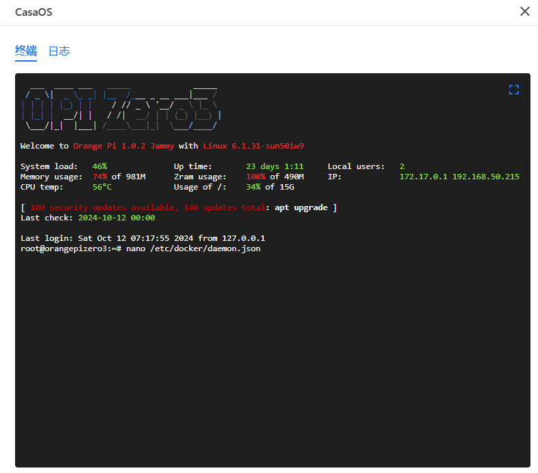Click the CasaOS dialog title

[x=34, y=12]
